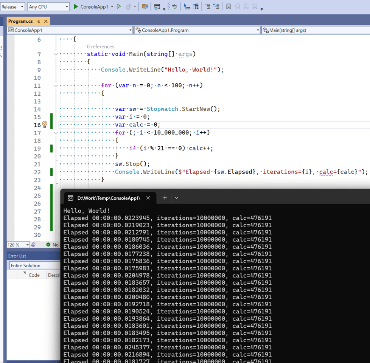Click the Code column header in Error List
370x363 pixels.
tap(34, 275)
